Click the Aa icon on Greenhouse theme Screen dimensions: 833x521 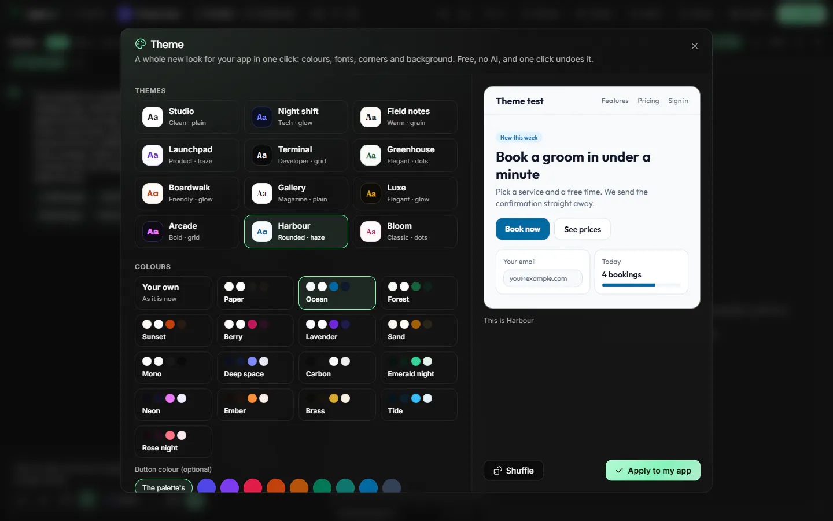371,155
